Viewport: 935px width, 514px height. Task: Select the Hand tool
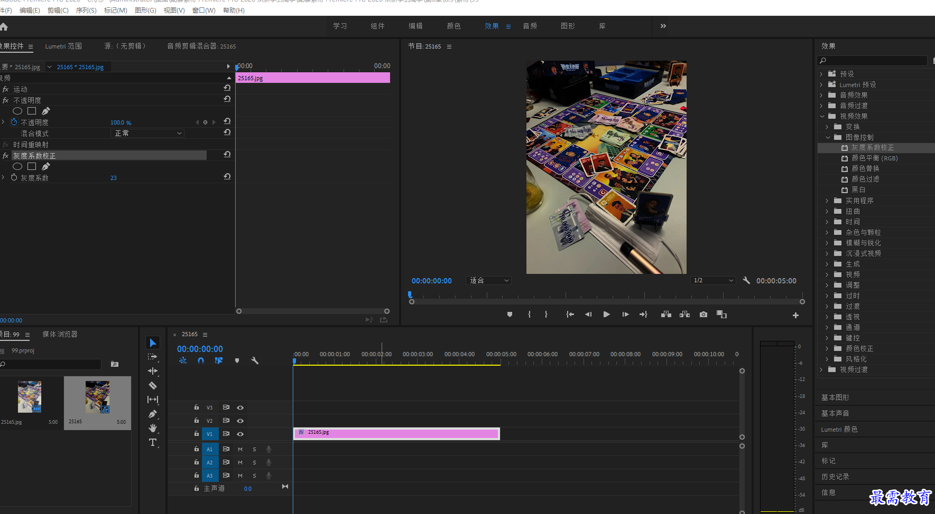click(x=153, y=428)
